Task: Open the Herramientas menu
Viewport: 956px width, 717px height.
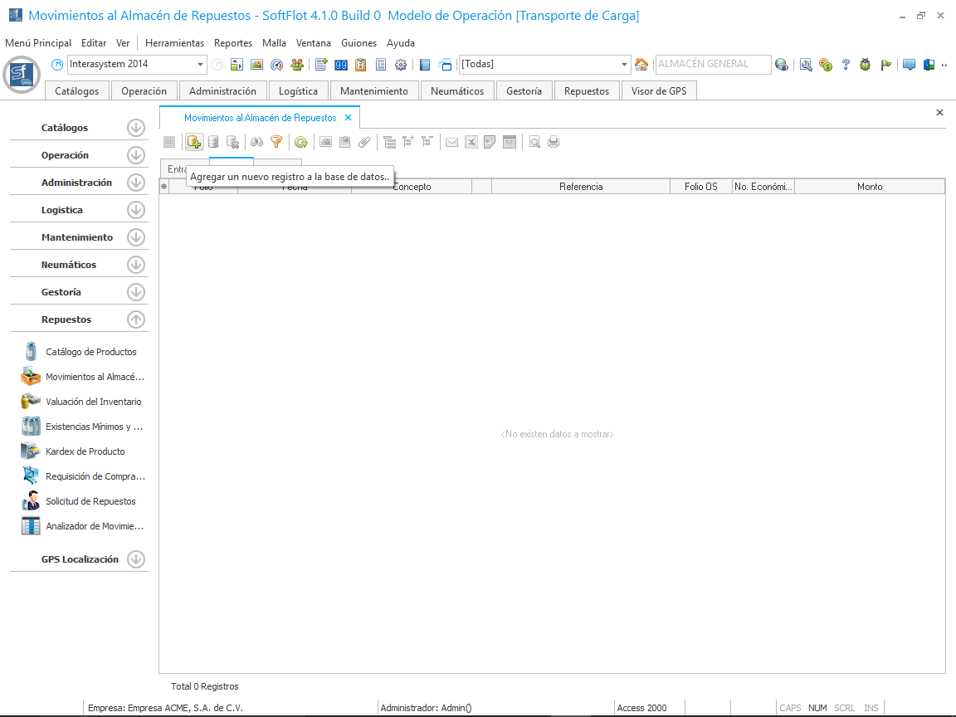Action: coord(174,43)
